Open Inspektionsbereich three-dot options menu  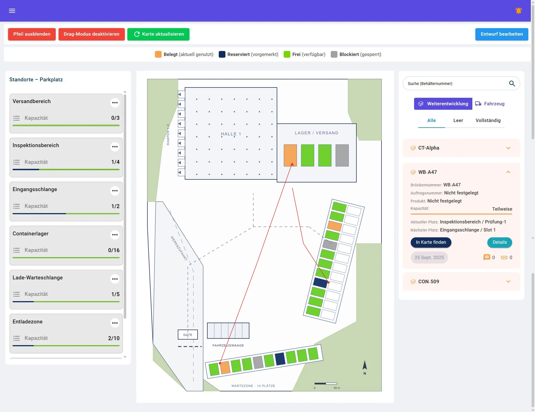click(x=115, y=147)
